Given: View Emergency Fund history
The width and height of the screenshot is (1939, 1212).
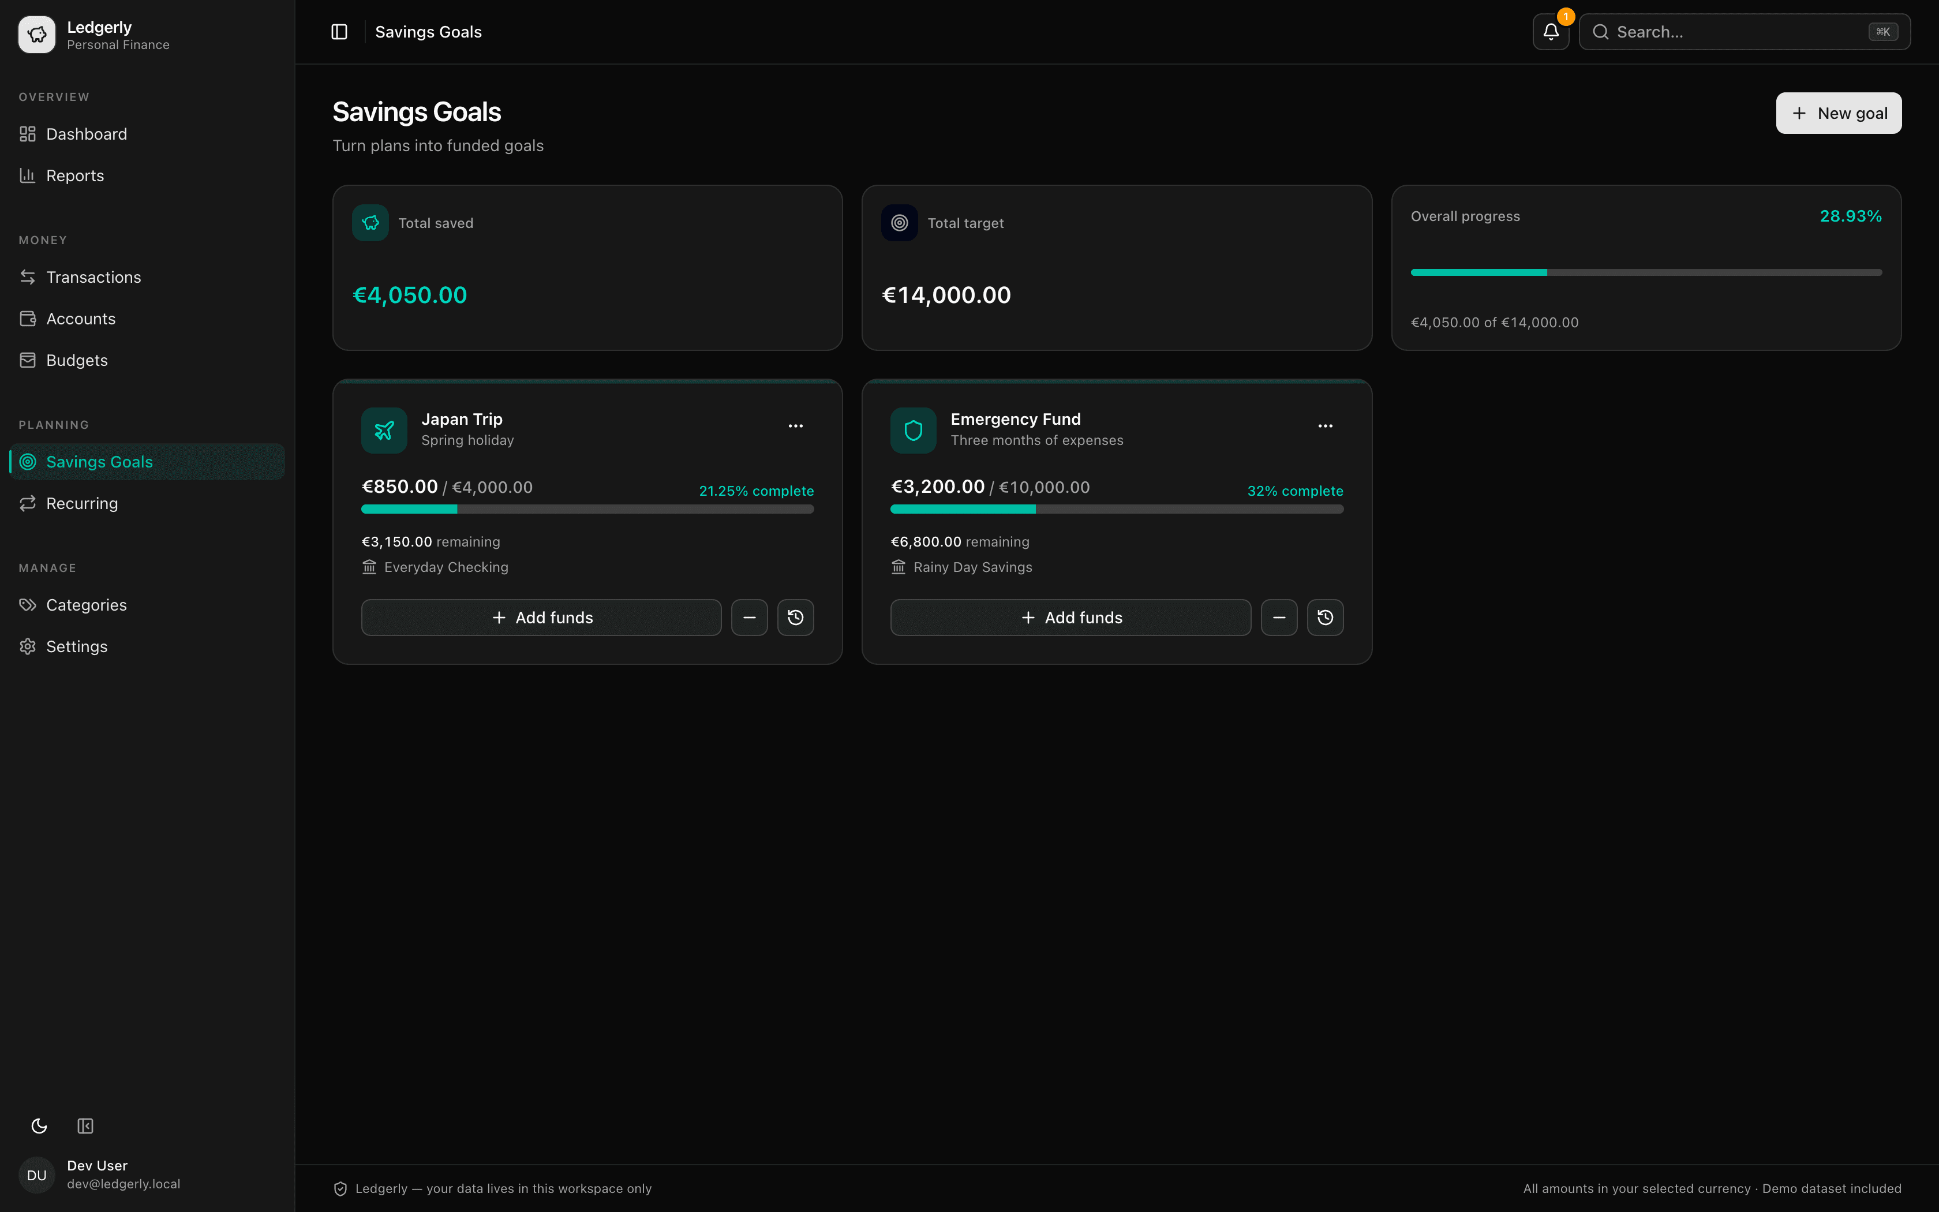Looking at the screenshot, I should click(x=1325, y=617).
